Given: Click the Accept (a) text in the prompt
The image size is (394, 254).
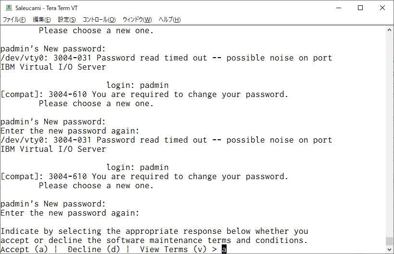Looking at the screenshot, I should pyautogui.click(x=24, y=250).
